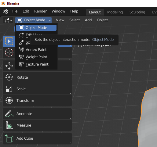Activate the Measure tool
157x147 pixels.
pyautogui.click(x=37, y=125)
